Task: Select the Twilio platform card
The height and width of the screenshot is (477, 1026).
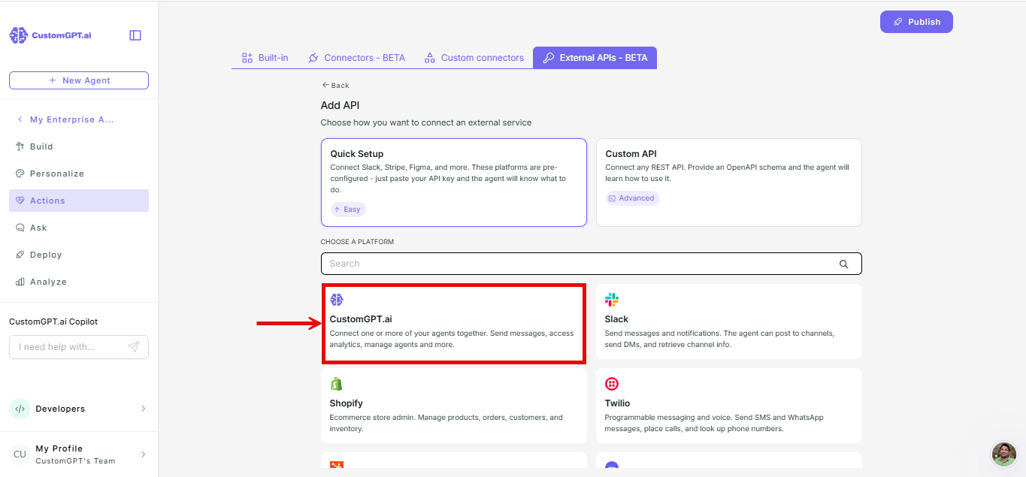Action: click(729, 406)
